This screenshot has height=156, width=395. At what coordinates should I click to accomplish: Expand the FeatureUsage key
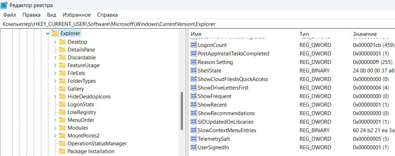tap(55, 65)
